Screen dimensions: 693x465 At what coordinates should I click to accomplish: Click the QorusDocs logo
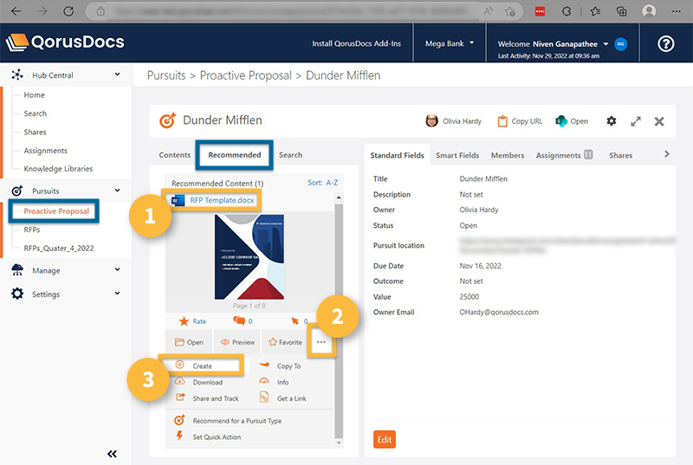65,42
